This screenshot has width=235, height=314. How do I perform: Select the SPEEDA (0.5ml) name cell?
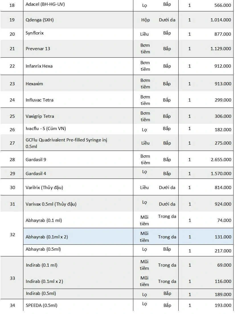pos(41,305)
